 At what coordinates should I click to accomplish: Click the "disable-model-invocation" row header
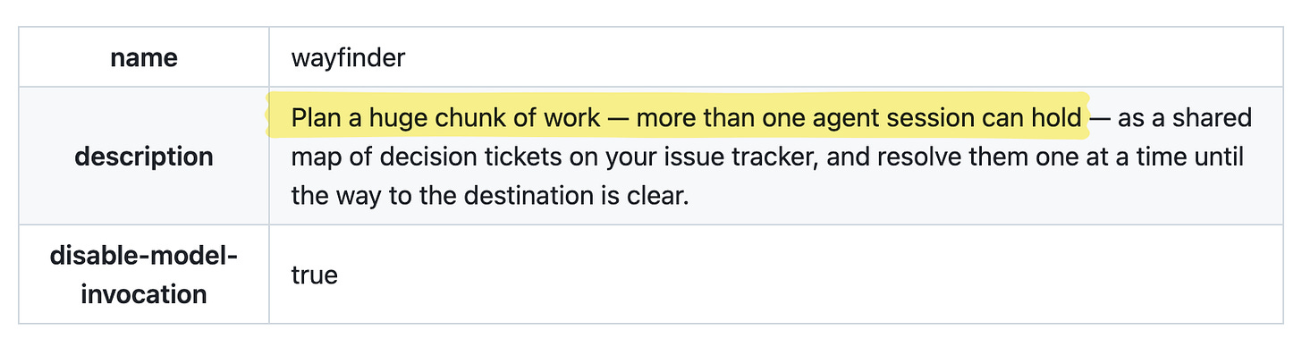point(144,275)
